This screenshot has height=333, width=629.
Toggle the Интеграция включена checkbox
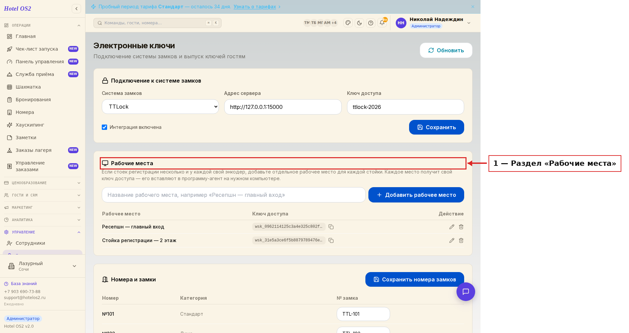click(x=104, y=127)
